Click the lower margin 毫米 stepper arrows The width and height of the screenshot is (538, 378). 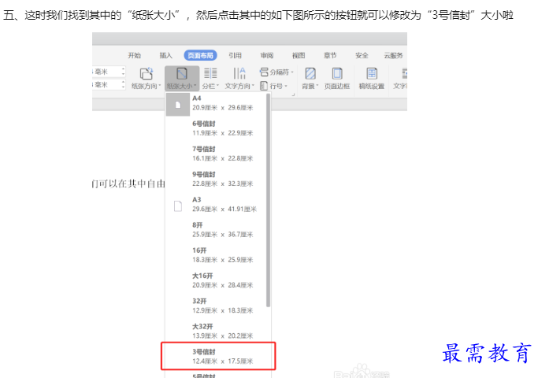pyautogui.click(x=123, y=84)
